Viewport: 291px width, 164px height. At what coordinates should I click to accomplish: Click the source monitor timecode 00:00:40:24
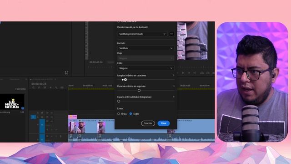click(x=96, y=62)
